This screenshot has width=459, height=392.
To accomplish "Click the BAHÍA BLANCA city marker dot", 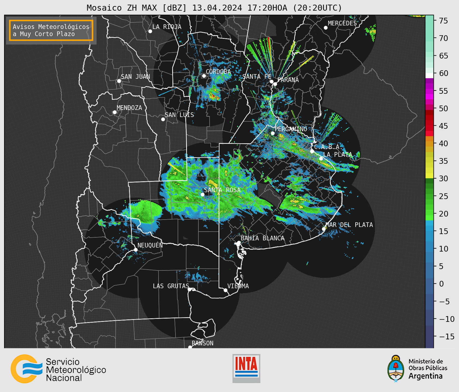I will 239,243.
